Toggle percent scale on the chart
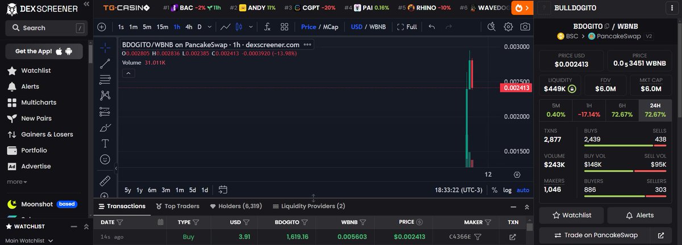Screen dimensions: 682x245 (494, 190)
